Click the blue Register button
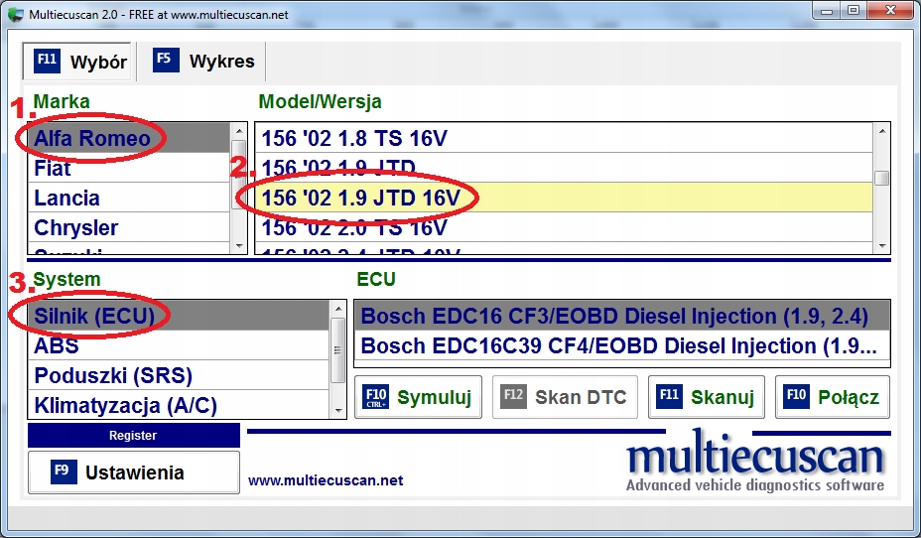The image size is (921, 538). [133, 435]
